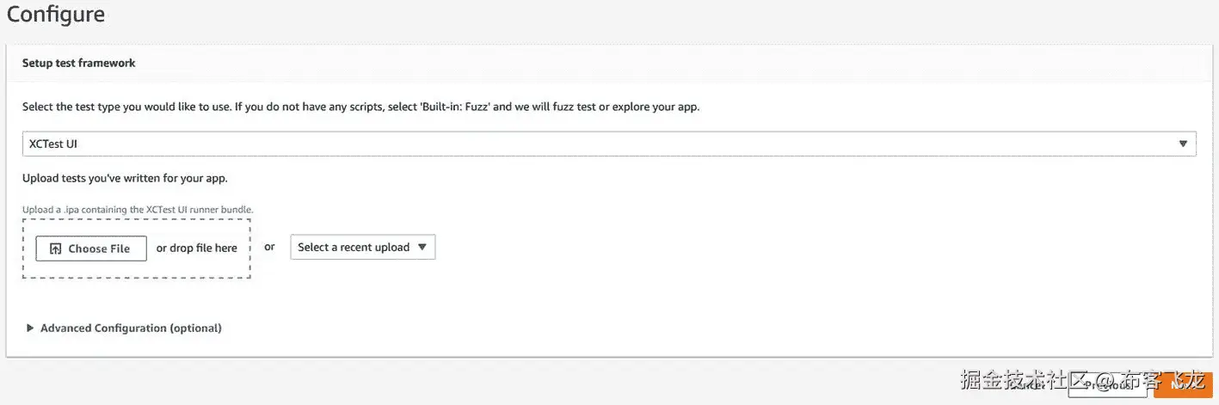Click the Configure page heading
The image size is (1219, 405).
[56, 15]
